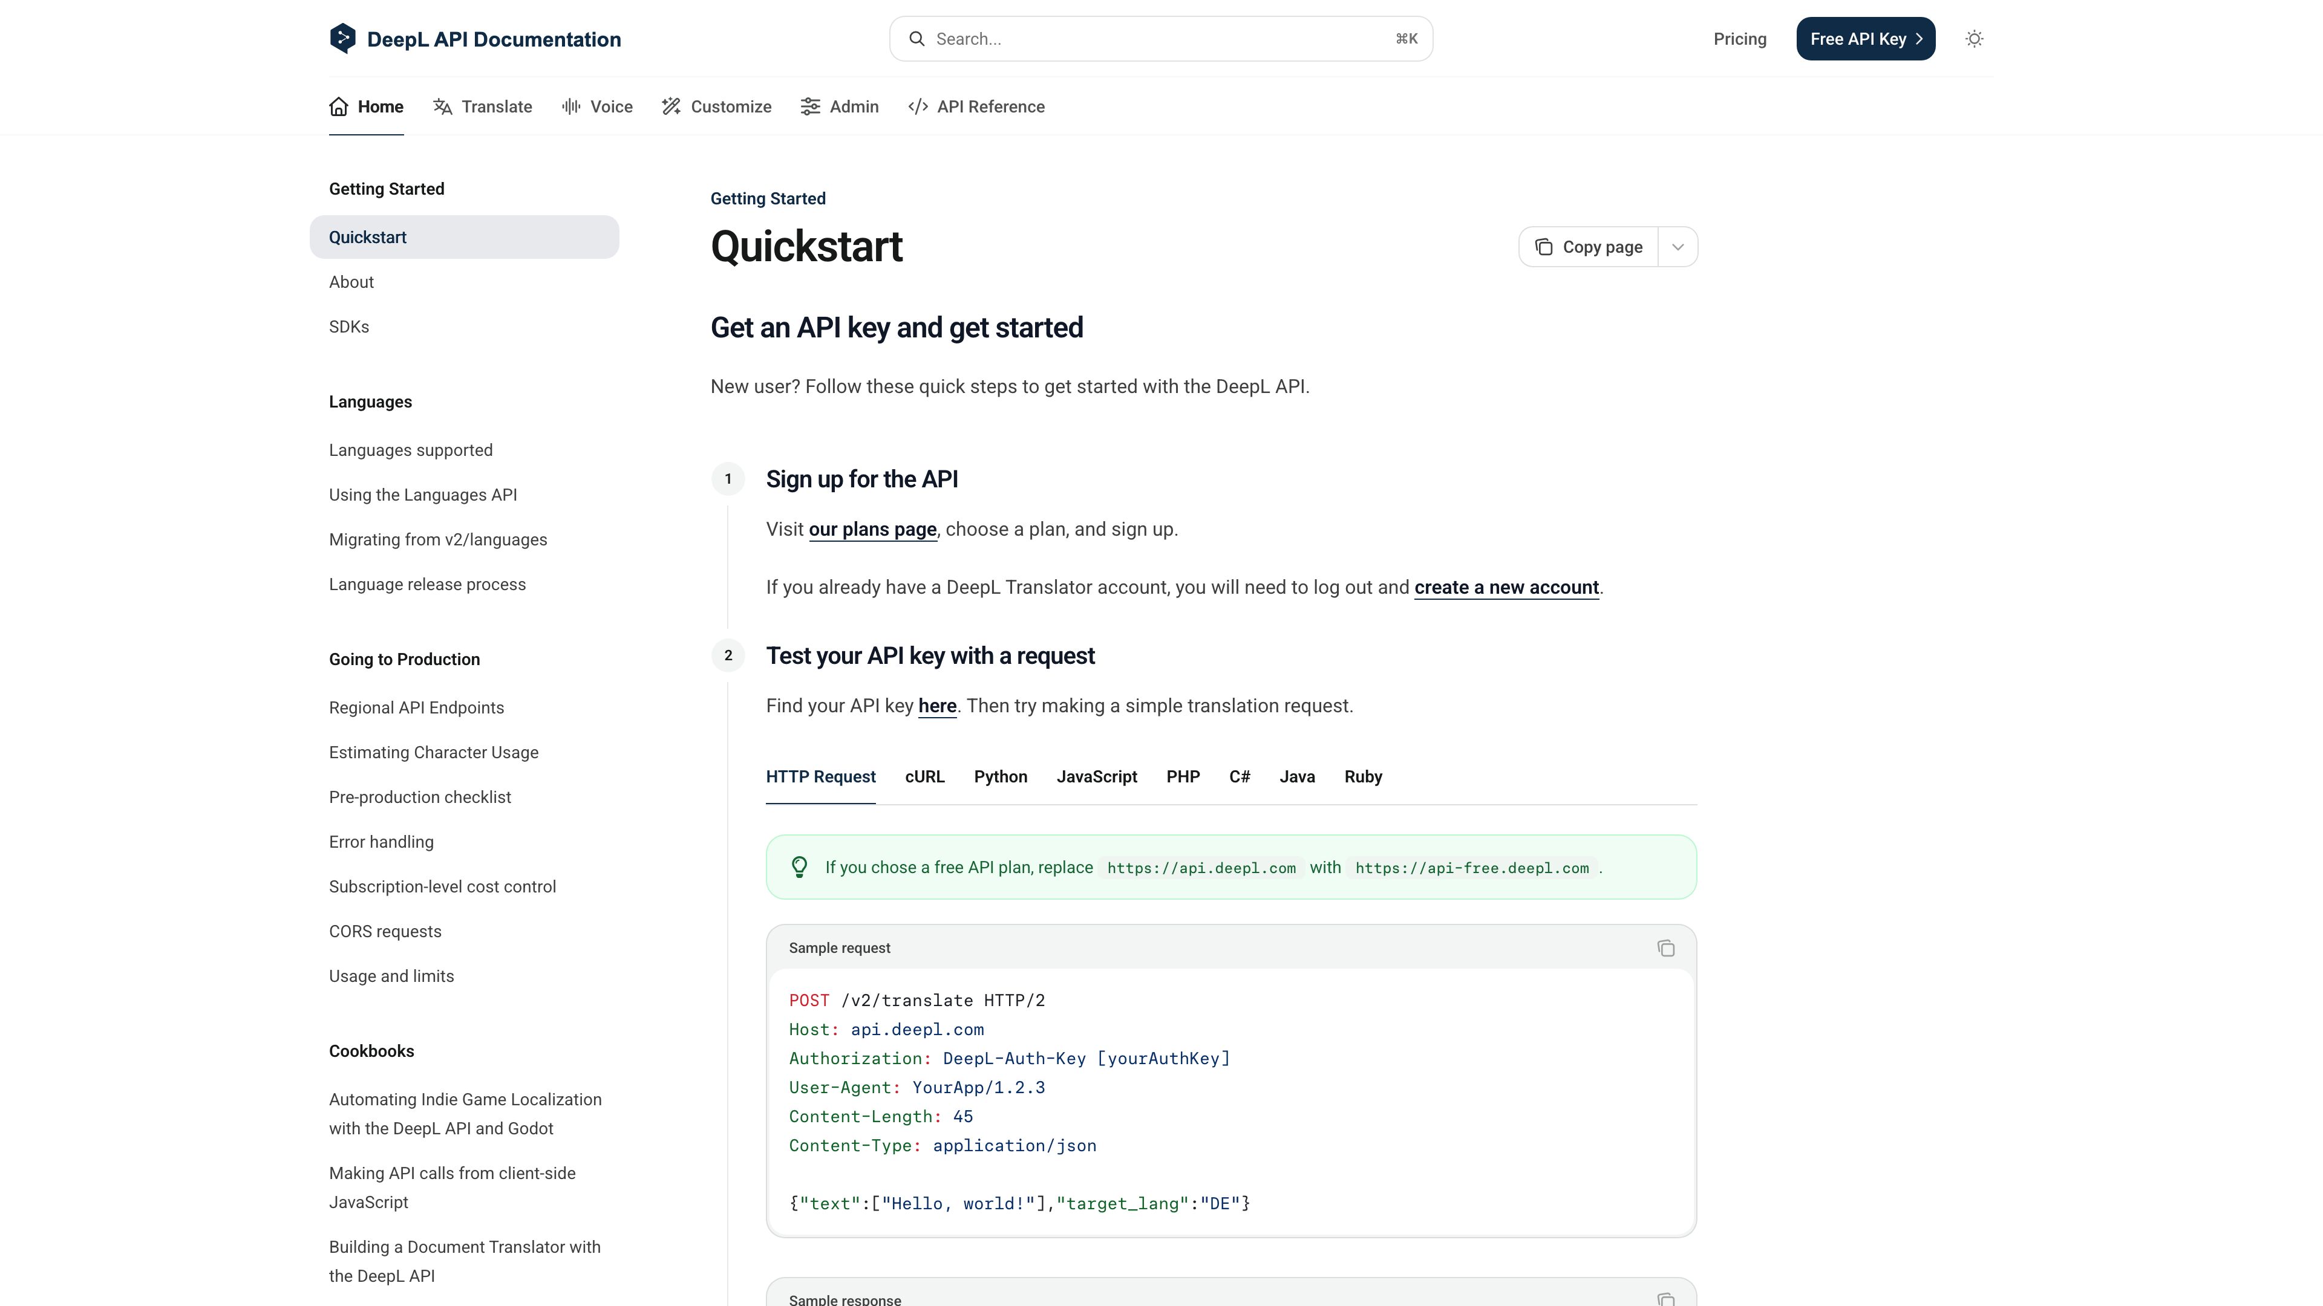The width and height of the screenshot is (2323, 1306).
Task: Follow the 'here' API key link
Action: tap(937, 706)
